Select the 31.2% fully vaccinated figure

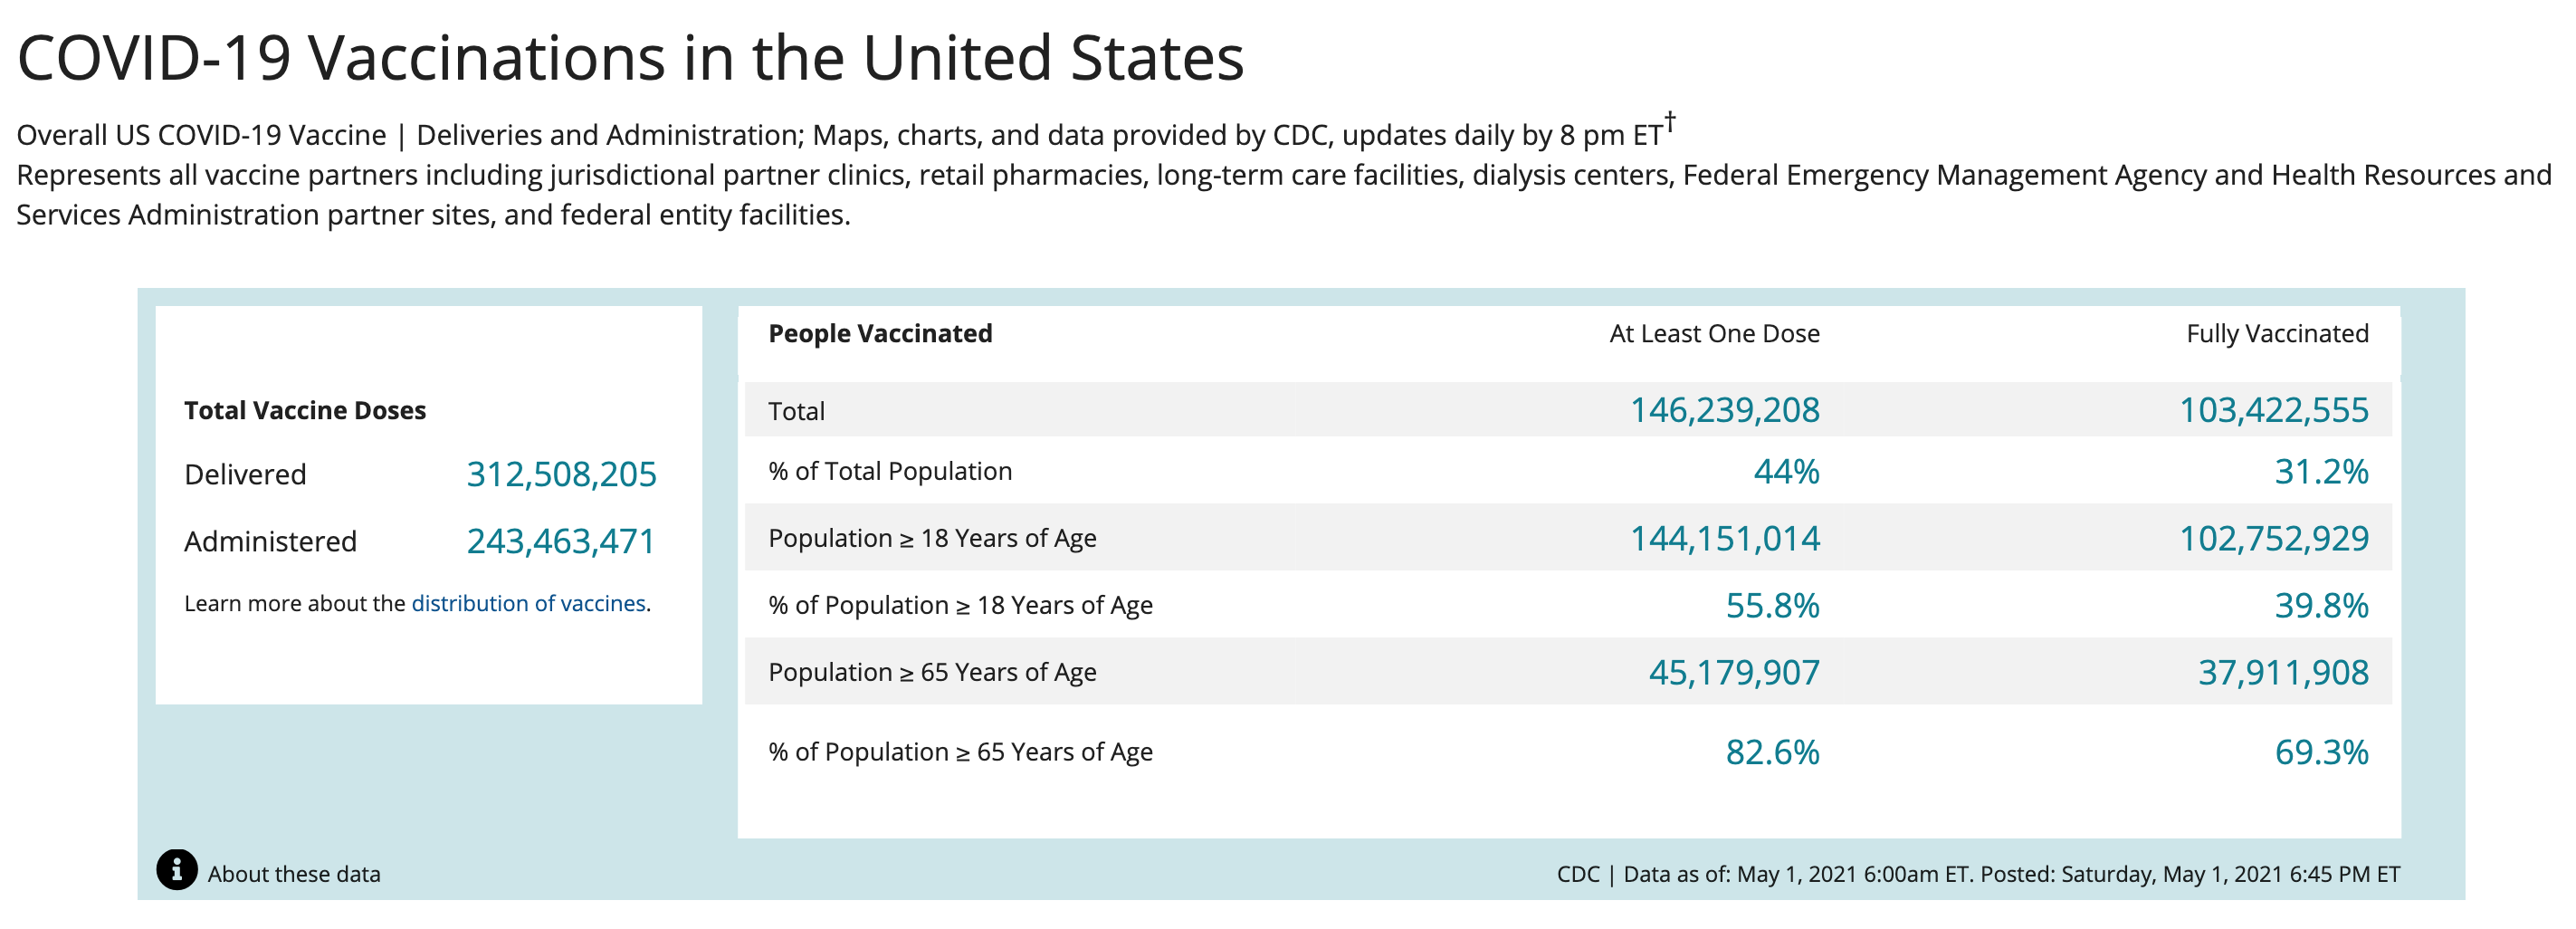pyautogui.click(x=2320, y=471)
